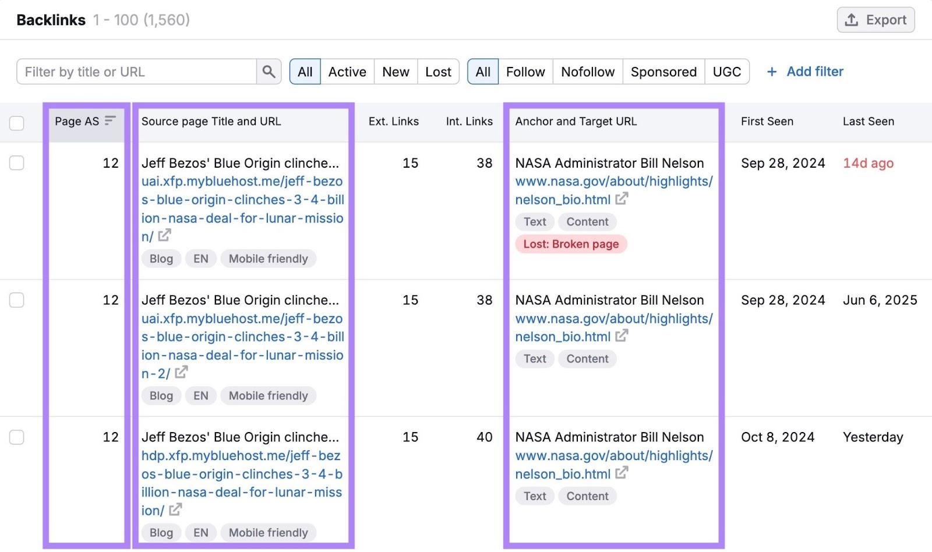The height and width of the screenshot is (552, 932).
Task: Click the Add filter option
Action: coord(814,72)
